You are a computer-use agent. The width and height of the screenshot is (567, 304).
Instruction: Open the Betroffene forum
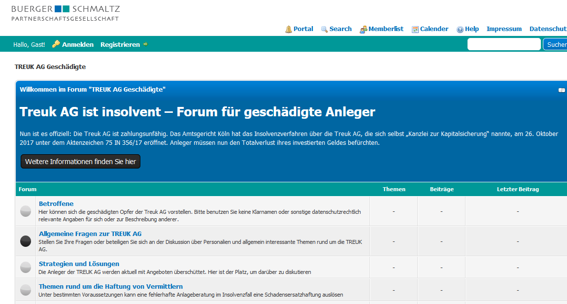pyautogui.click(x=56, y=203)
